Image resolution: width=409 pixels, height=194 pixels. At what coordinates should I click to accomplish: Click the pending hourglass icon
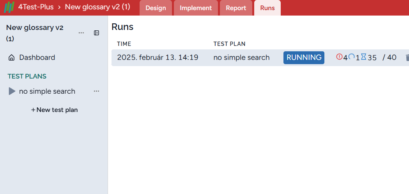(363, 57)
